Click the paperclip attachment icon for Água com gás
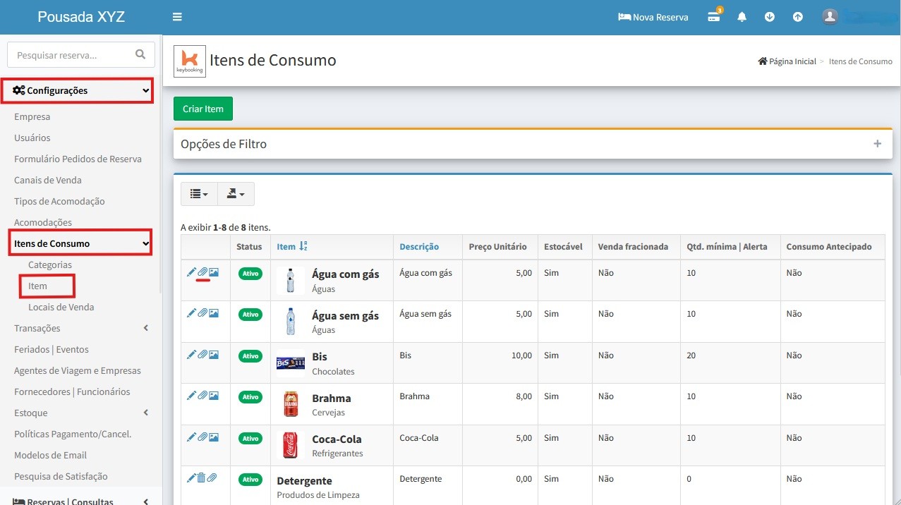This screenshot has width=901, height=505. click(202, 272)
